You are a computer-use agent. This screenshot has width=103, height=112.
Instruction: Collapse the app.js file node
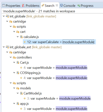coord(14,103)
